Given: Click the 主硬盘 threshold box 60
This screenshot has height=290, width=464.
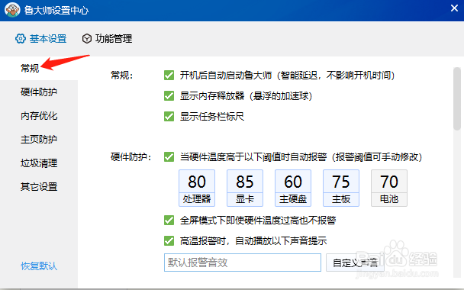Looking at the screenshot, I should pyautogui.click(x=293, y=188).
